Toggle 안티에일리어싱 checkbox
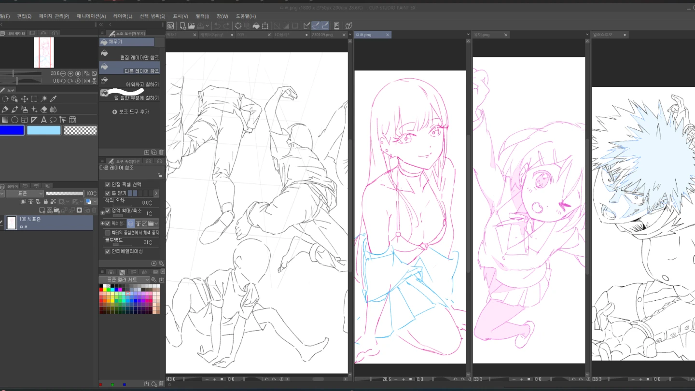This screenshot has width=695, height=391. [108, 251]
